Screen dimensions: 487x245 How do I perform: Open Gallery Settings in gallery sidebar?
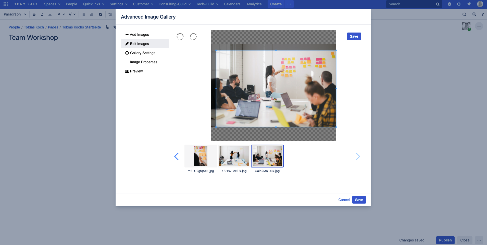coord(145,53)
